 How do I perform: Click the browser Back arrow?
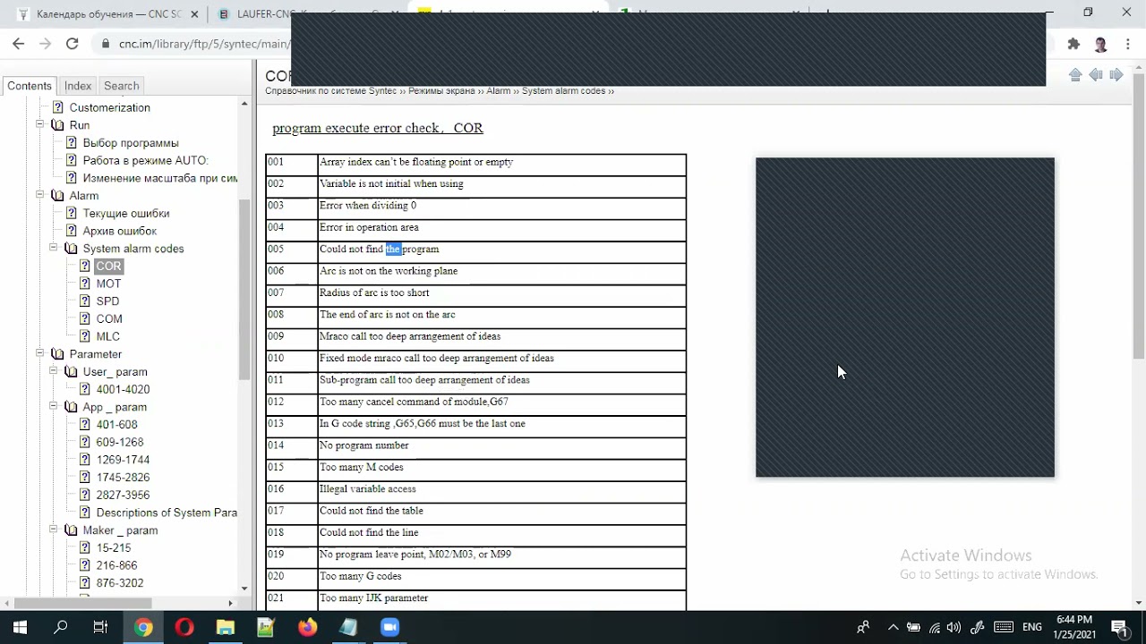click(x=19, y=44)
